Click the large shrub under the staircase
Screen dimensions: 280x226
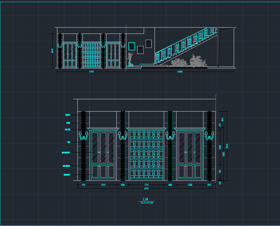tap(198, 61)
